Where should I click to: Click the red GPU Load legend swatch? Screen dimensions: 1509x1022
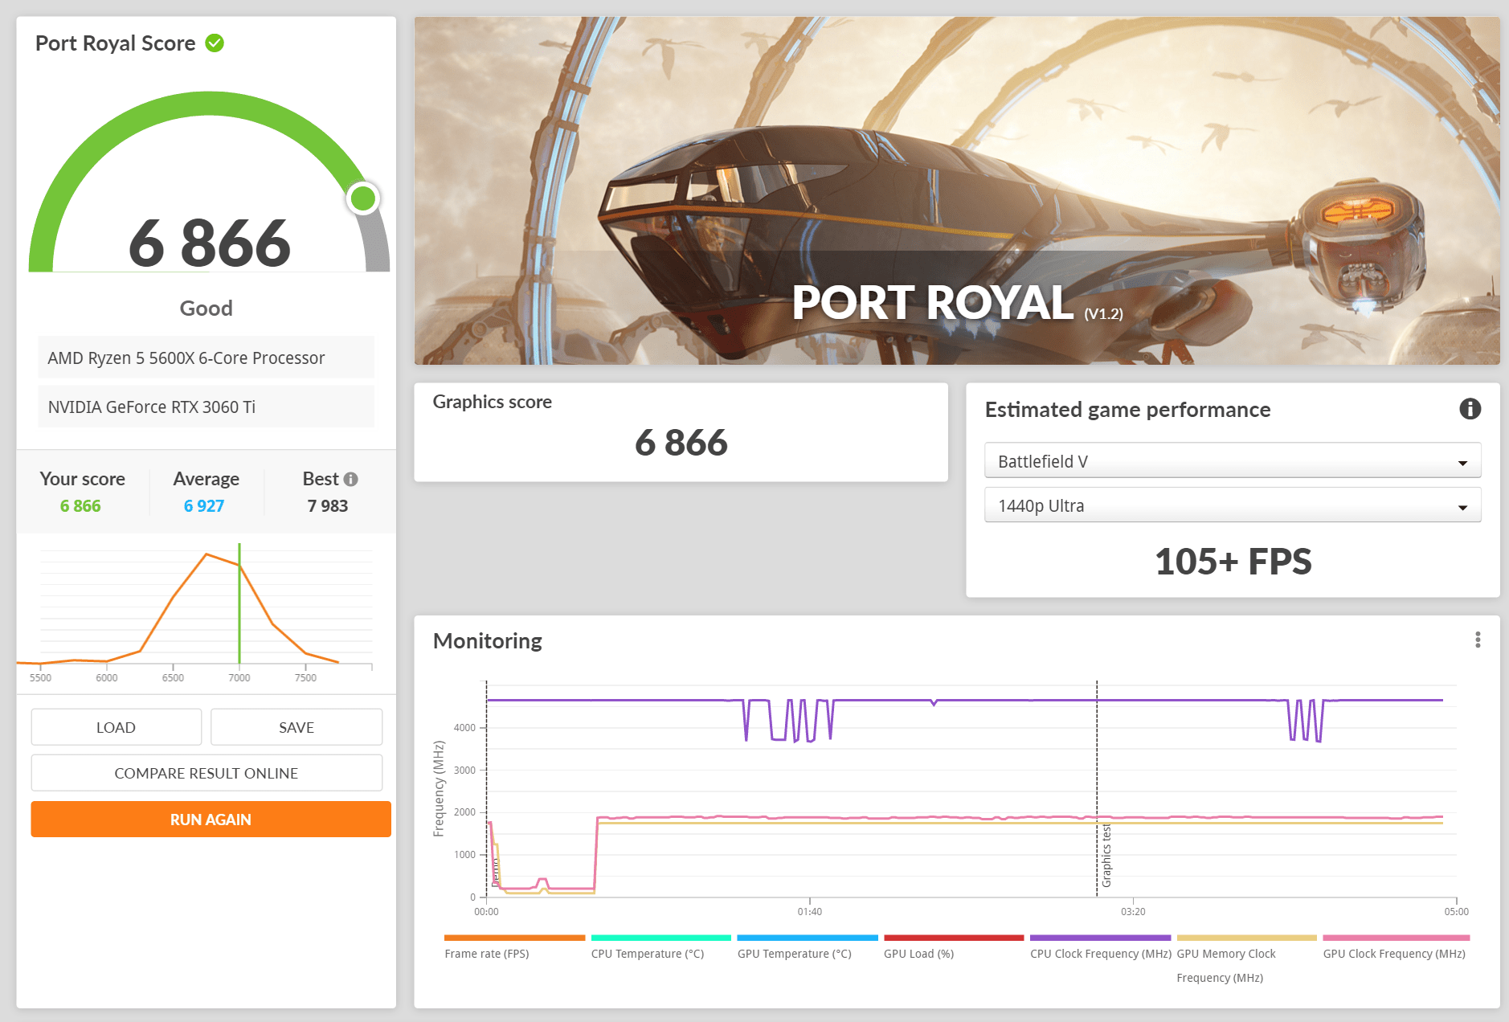pyautogui.click(x=953, y=938)
